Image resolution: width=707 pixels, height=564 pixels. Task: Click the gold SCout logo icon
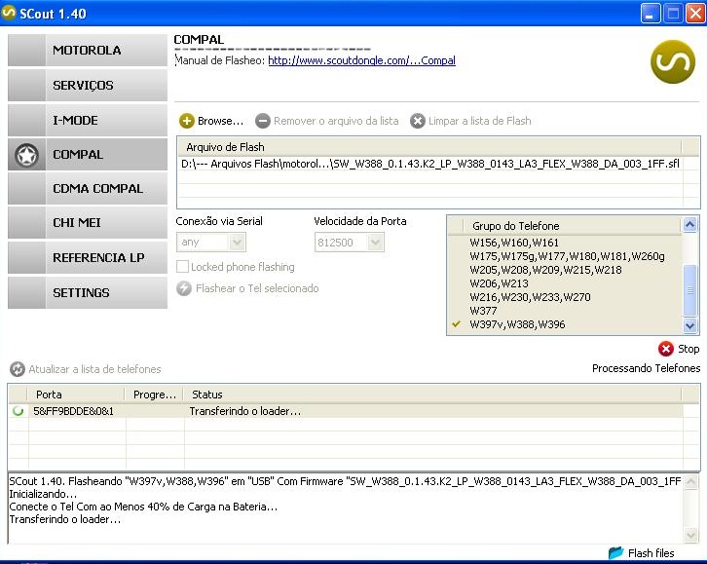[x=672, y=61]
